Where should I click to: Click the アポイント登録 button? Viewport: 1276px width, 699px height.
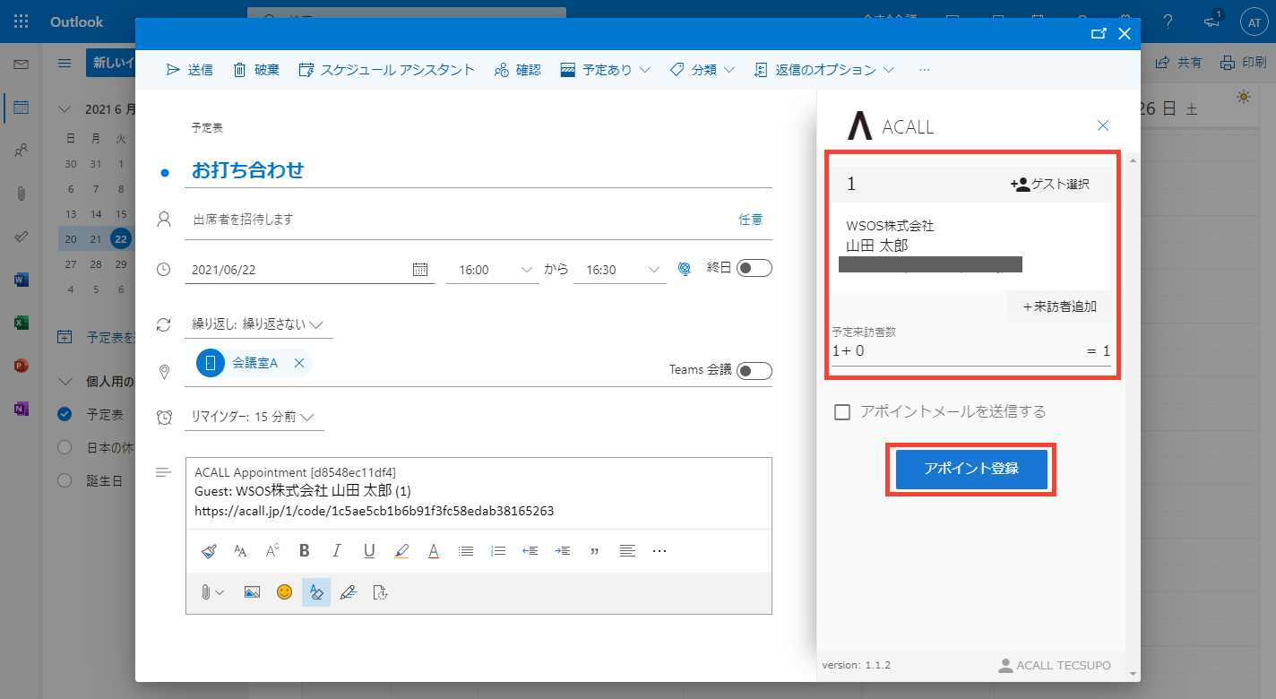click(x=971, y=469)
